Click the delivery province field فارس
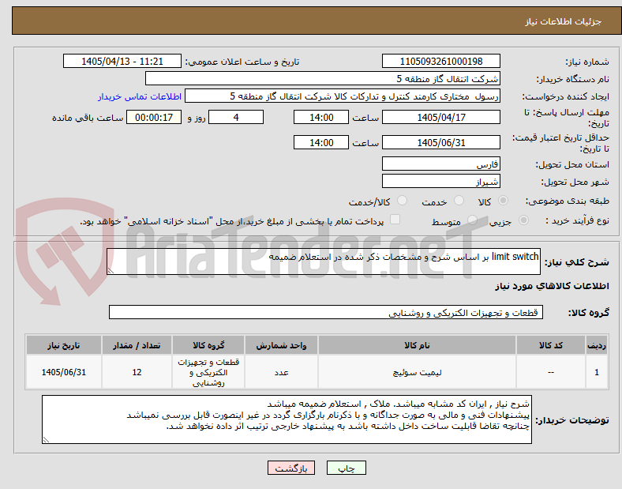 point(440,164)
